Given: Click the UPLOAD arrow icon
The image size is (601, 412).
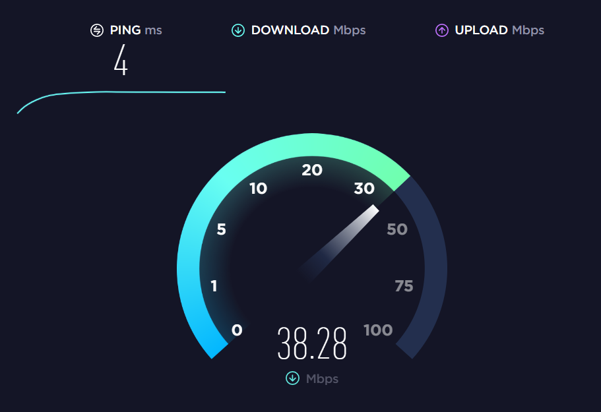Looking at the screenshot, I should 442,30.
